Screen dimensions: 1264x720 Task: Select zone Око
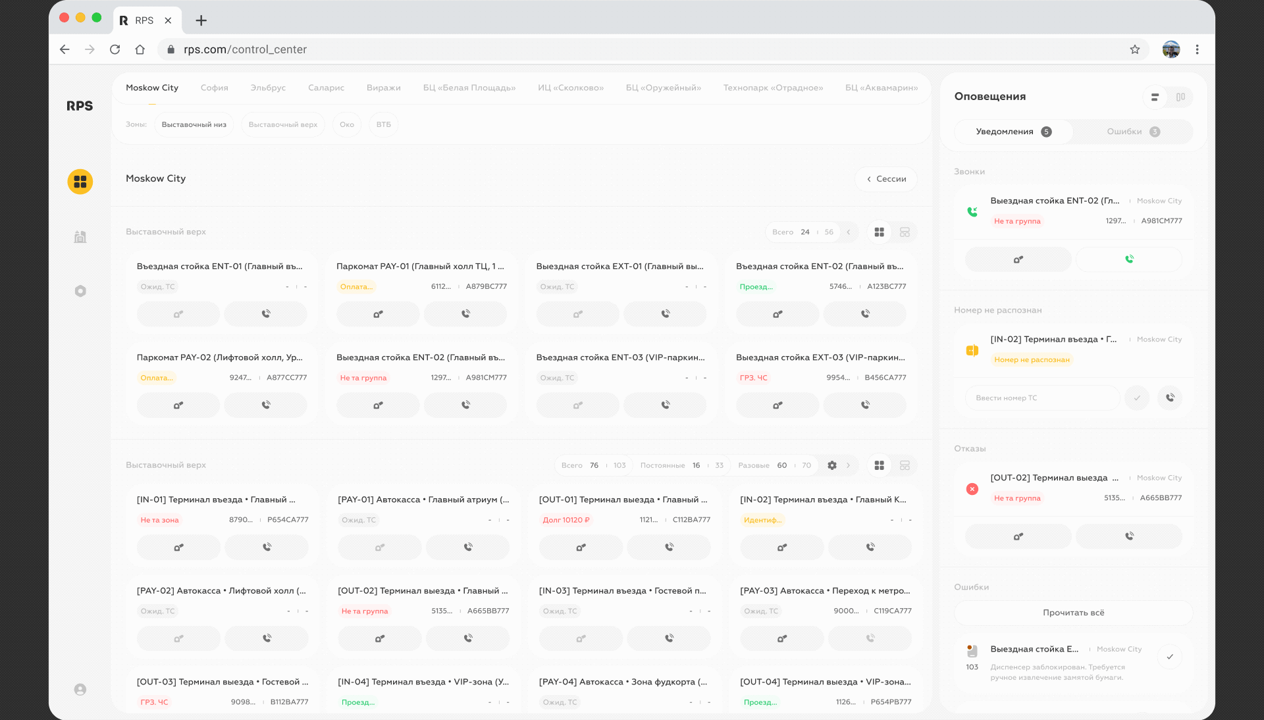click(347, 124)
